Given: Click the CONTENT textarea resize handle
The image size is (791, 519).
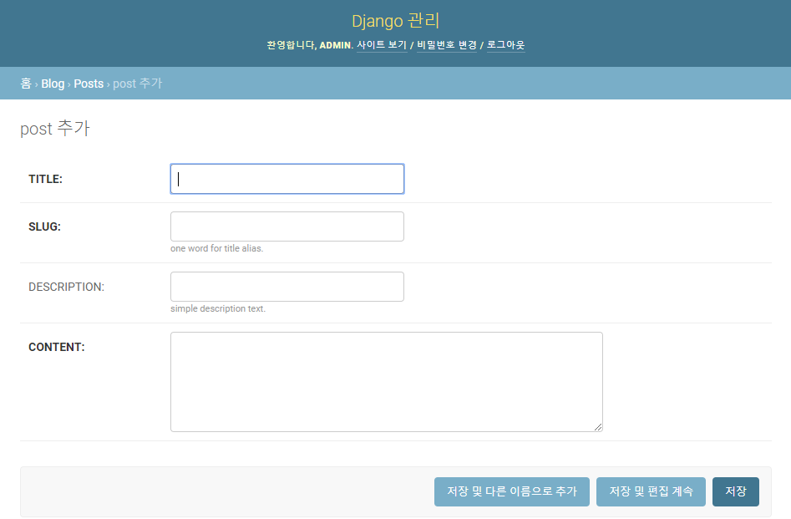Looking at the screenshot, I should coord(598,426).
